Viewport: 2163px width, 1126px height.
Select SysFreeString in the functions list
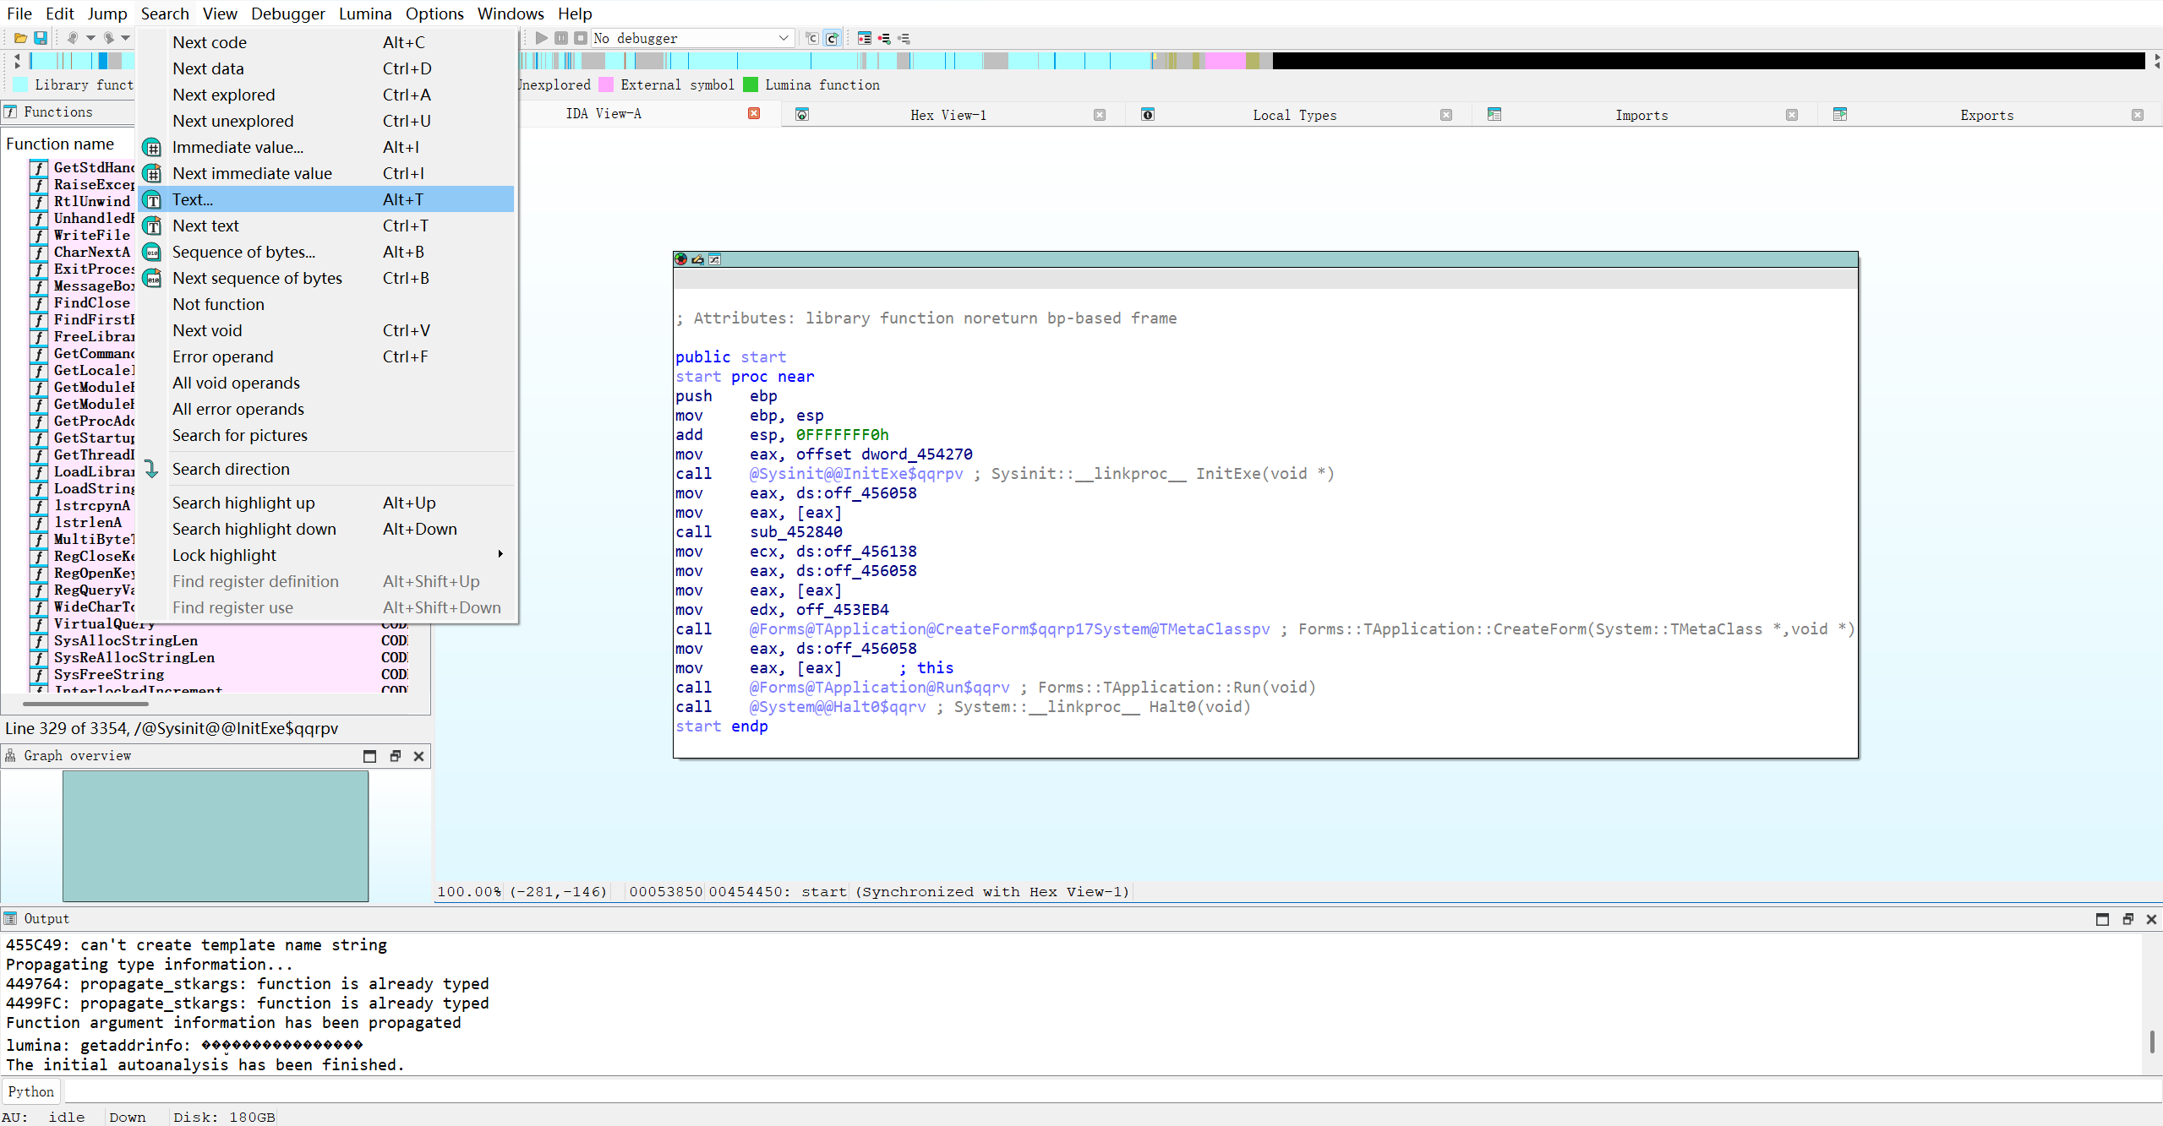(109, 674)
